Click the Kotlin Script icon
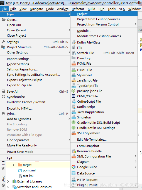 (74, 107)
